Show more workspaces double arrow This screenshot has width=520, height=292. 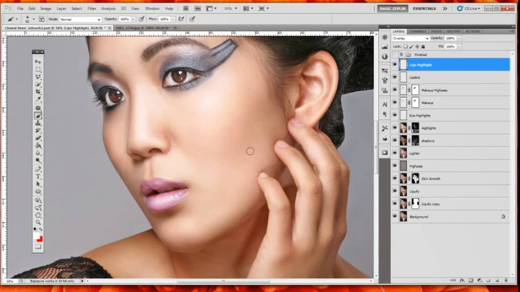(445, 9)
